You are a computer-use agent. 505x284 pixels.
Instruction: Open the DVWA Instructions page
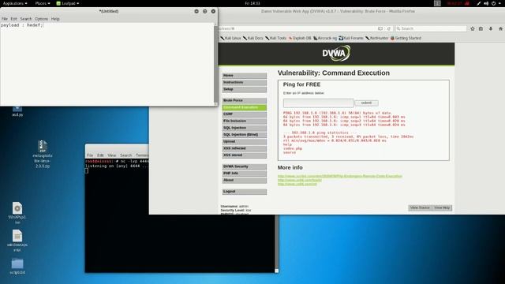tap(244, 82)
